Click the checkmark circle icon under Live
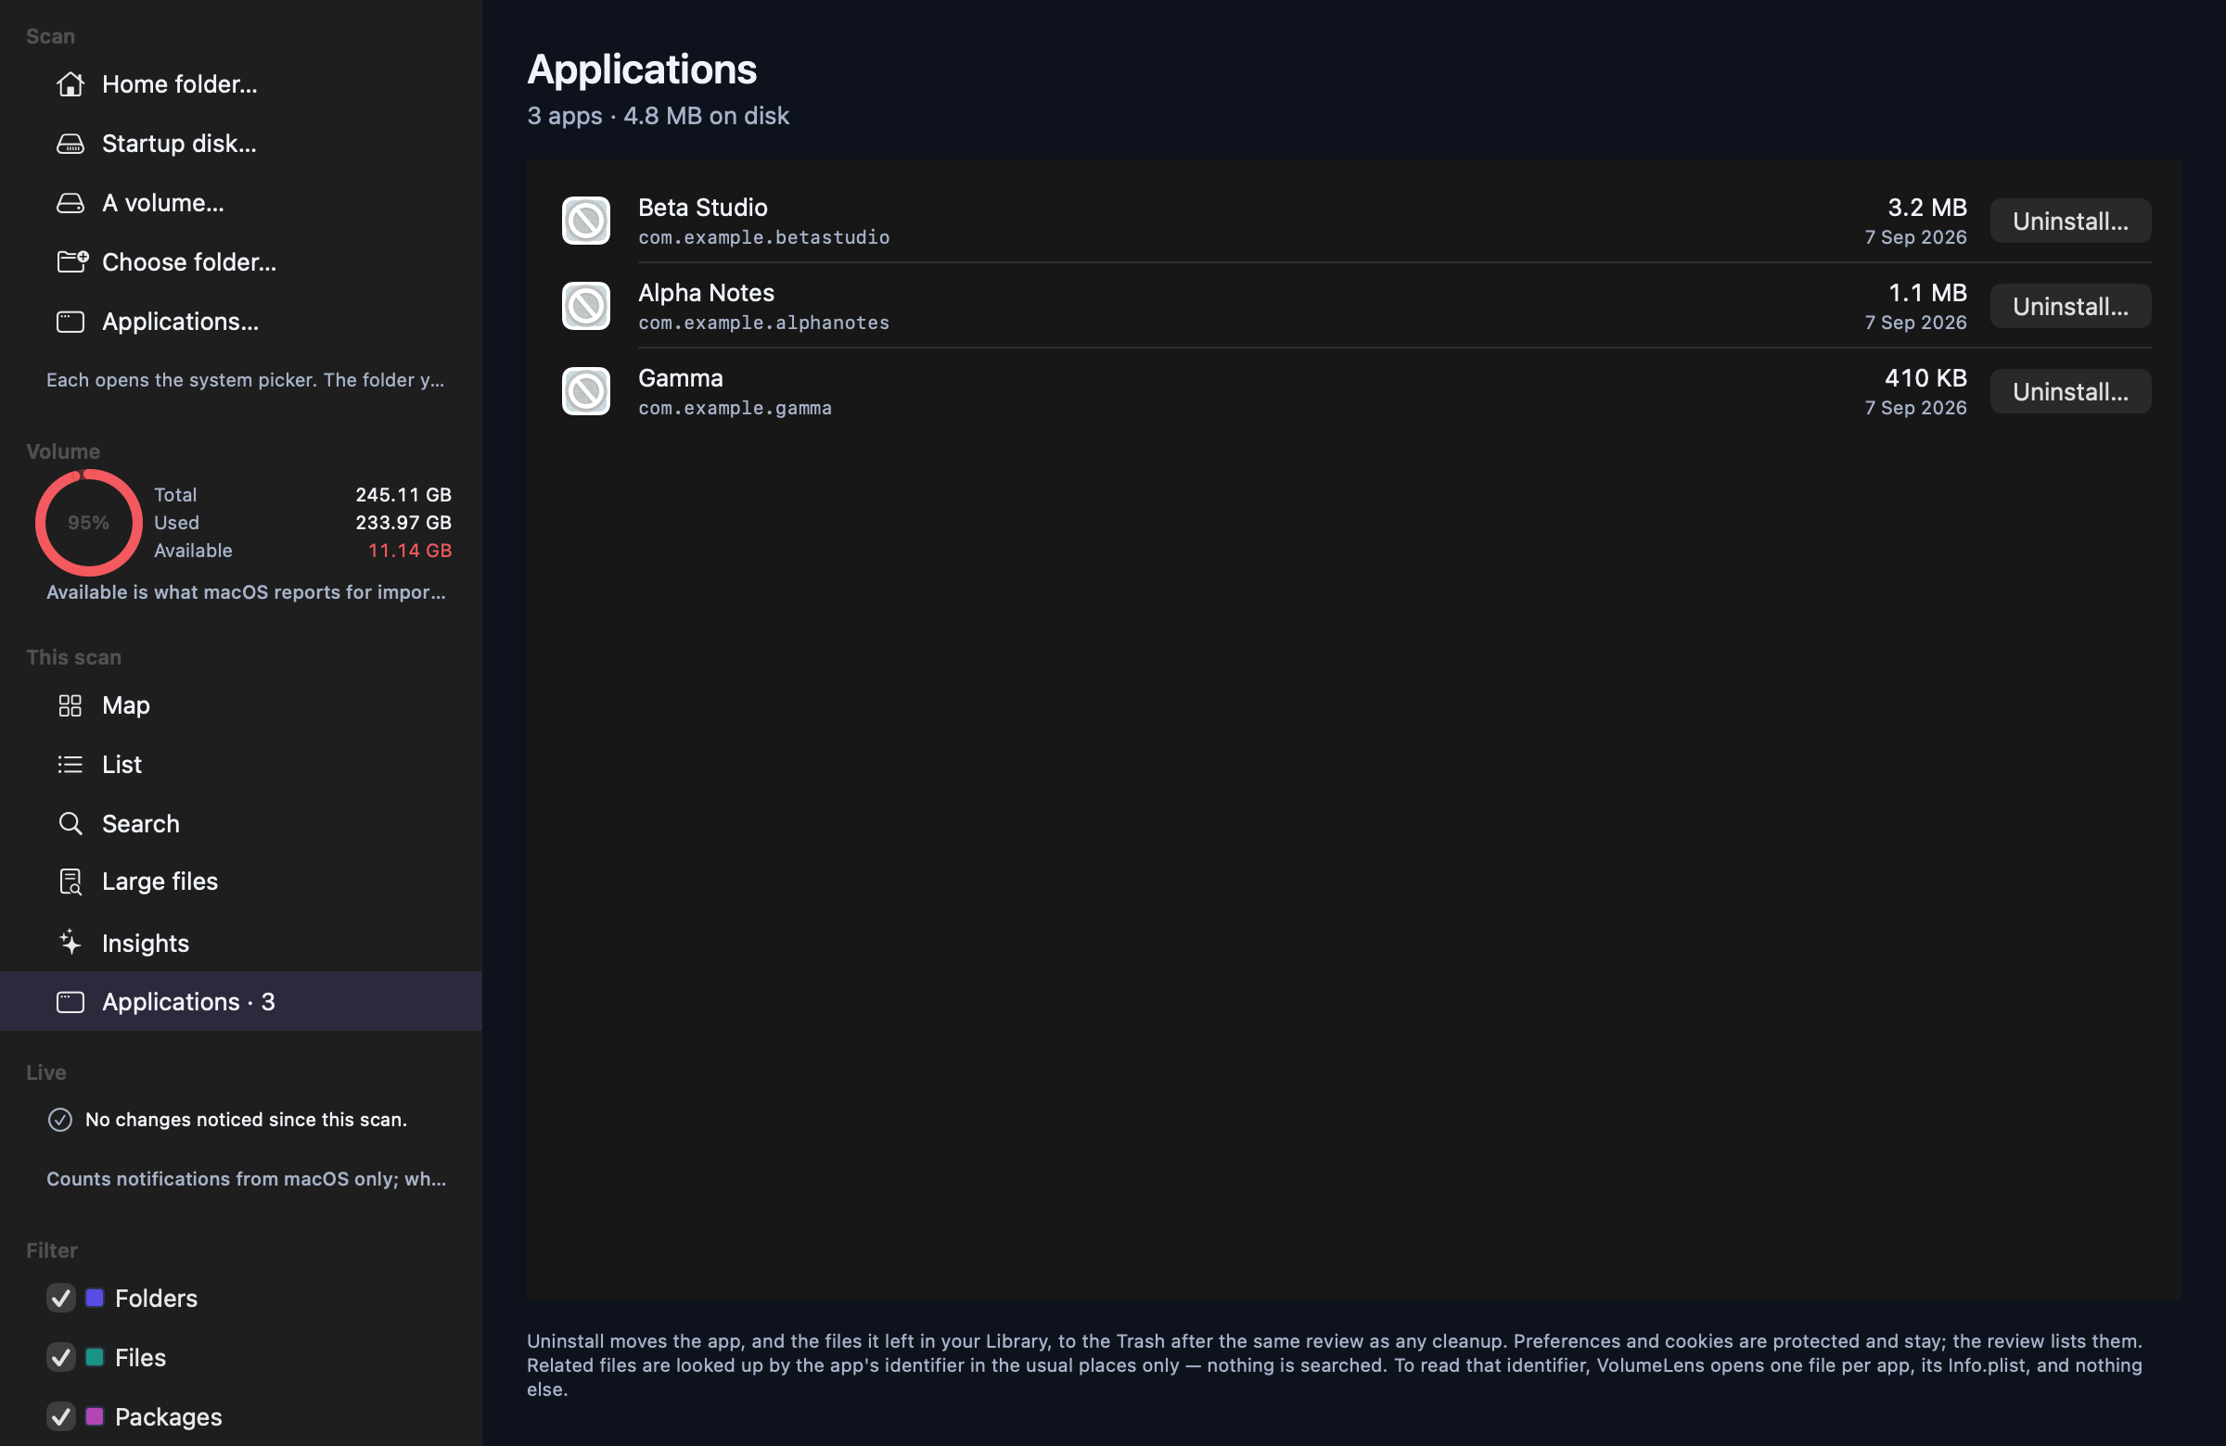Screen dimensions: 2226x1446 pos(60,1120)
